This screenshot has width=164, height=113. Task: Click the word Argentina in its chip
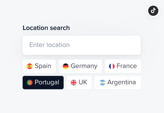[x=122, y=82]
